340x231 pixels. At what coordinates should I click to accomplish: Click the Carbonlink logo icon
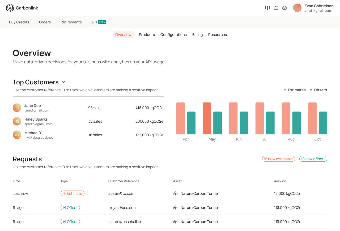click(10, 8)
